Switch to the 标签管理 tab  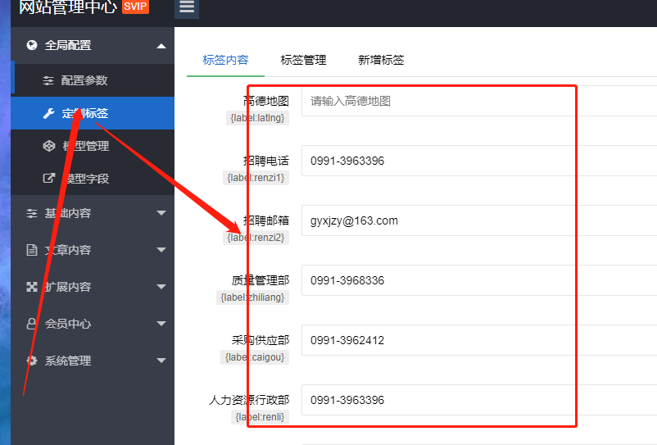[x=303, y=60]
